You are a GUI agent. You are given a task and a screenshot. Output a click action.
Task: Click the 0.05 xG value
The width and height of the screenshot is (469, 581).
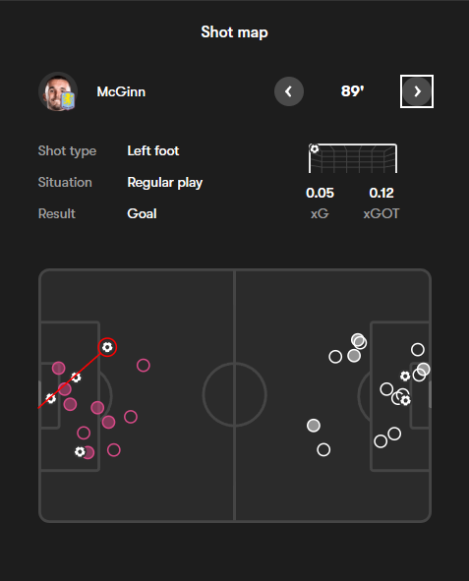[320, 193]
